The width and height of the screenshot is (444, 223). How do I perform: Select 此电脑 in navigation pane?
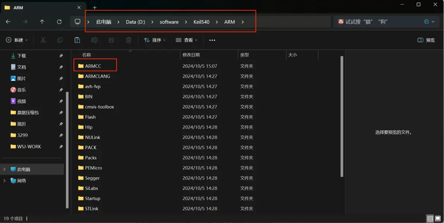(x=32, y=169)
